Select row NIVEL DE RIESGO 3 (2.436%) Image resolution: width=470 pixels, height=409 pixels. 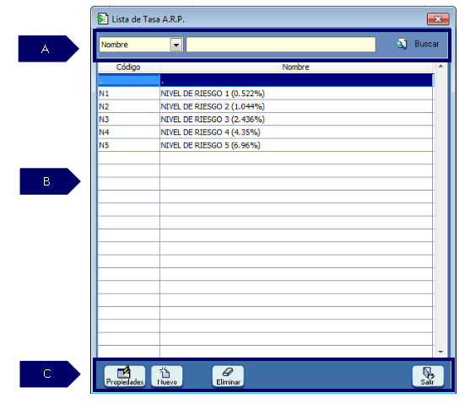pos(266,119)
